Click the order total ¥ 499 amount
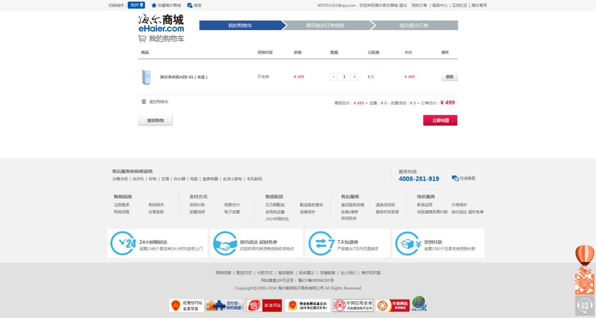Screen dimensions: 596x318 click(448, 103)
